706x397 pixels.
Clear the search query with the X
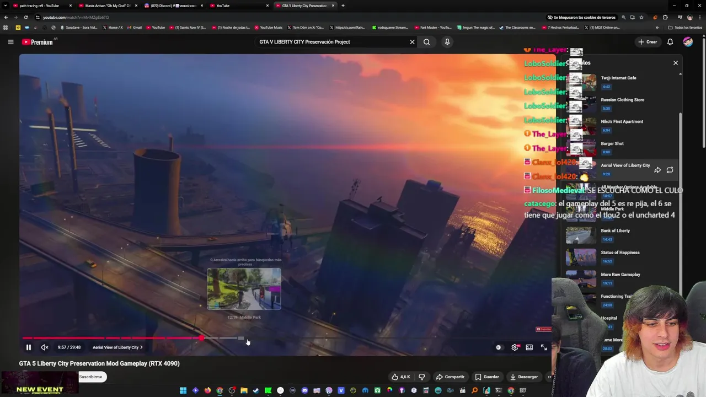coord(412,42)
